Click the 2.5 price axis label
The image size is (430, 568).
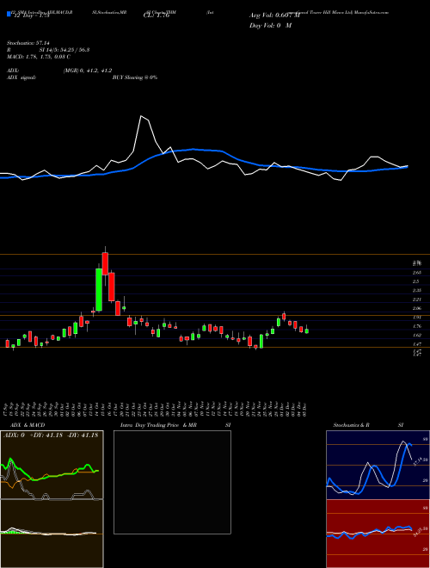415,281
